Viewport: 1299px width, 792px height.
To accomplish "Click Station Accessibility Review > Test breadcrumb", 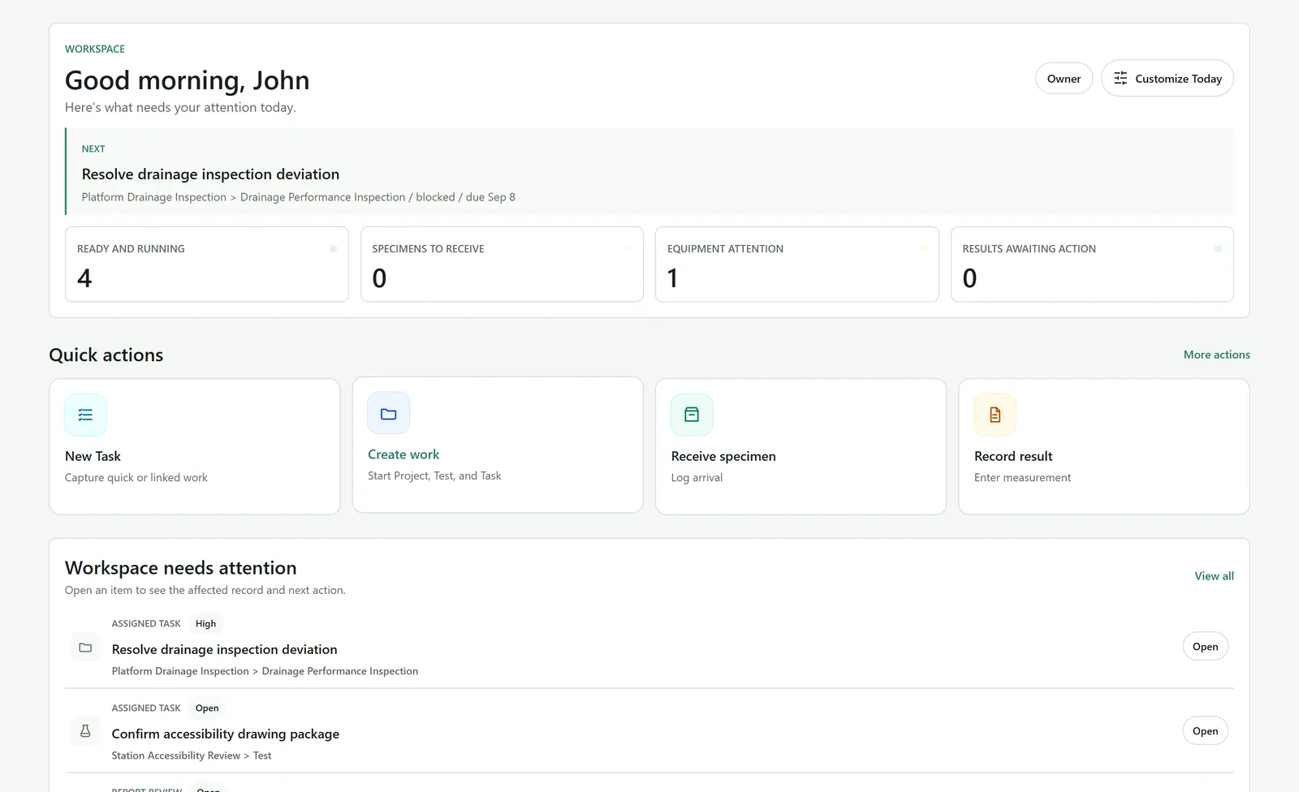I will pos(192,755).
